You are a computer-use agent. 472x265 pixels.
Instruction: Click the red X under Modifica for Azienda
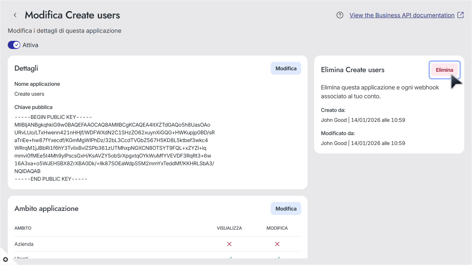(x=277, y=244)
